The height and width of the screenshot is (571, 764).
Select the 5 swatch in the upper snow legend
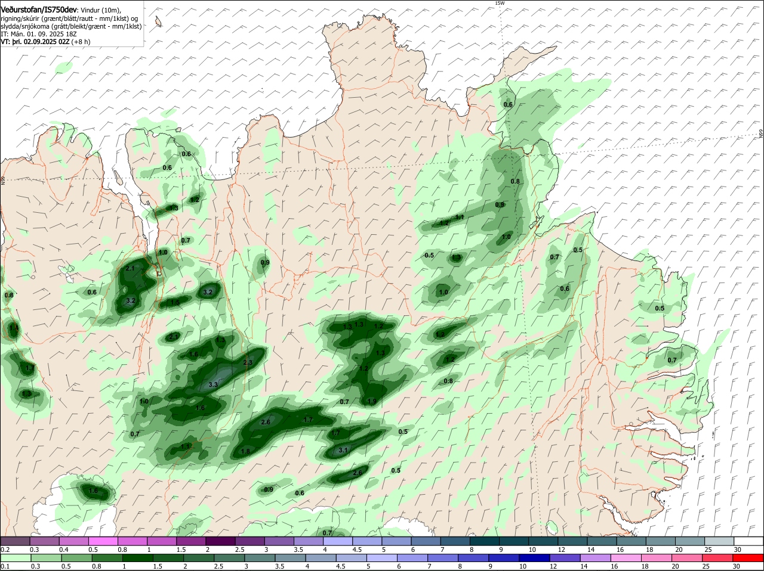point(396,541)
